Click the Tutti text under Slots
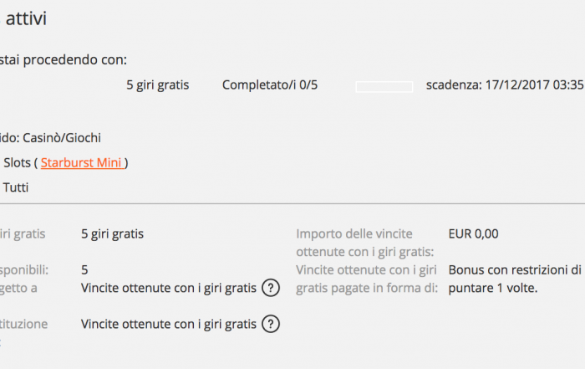Viewport: 585px width, 369px height. 16,187
